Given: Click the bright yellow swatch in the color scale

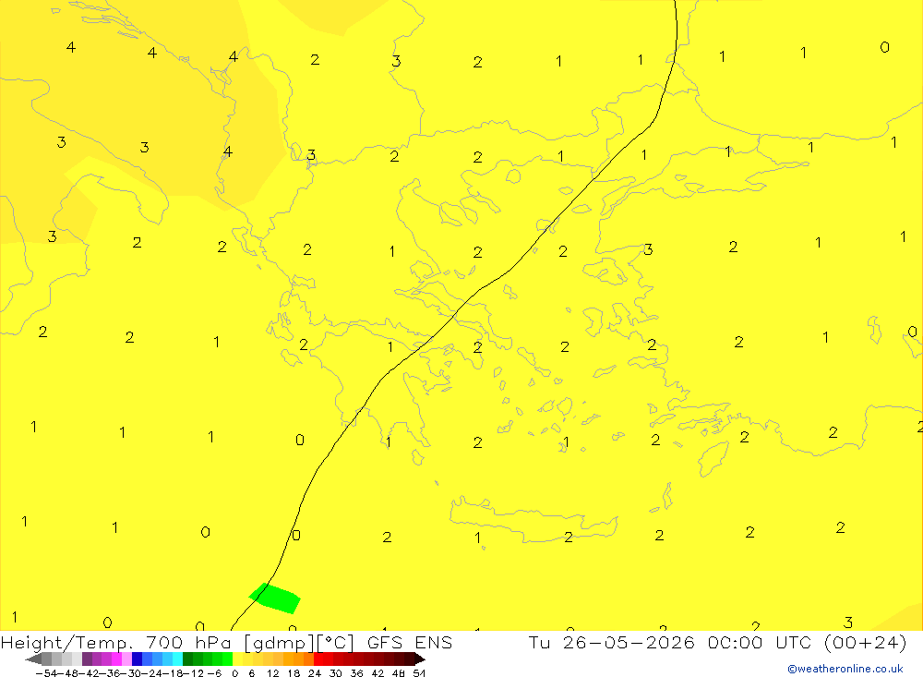Looking at the screenshot, I should 237,659.
